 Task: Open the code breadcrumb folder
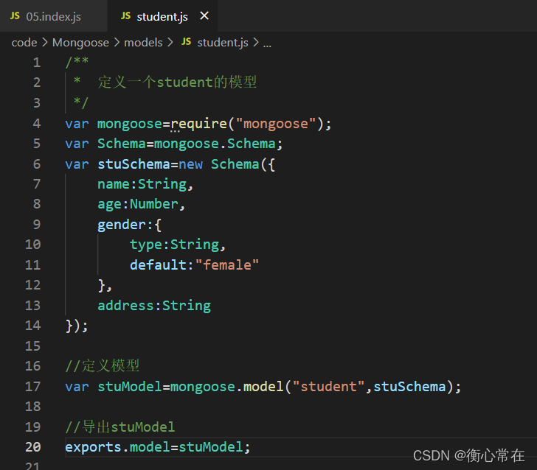24,43
